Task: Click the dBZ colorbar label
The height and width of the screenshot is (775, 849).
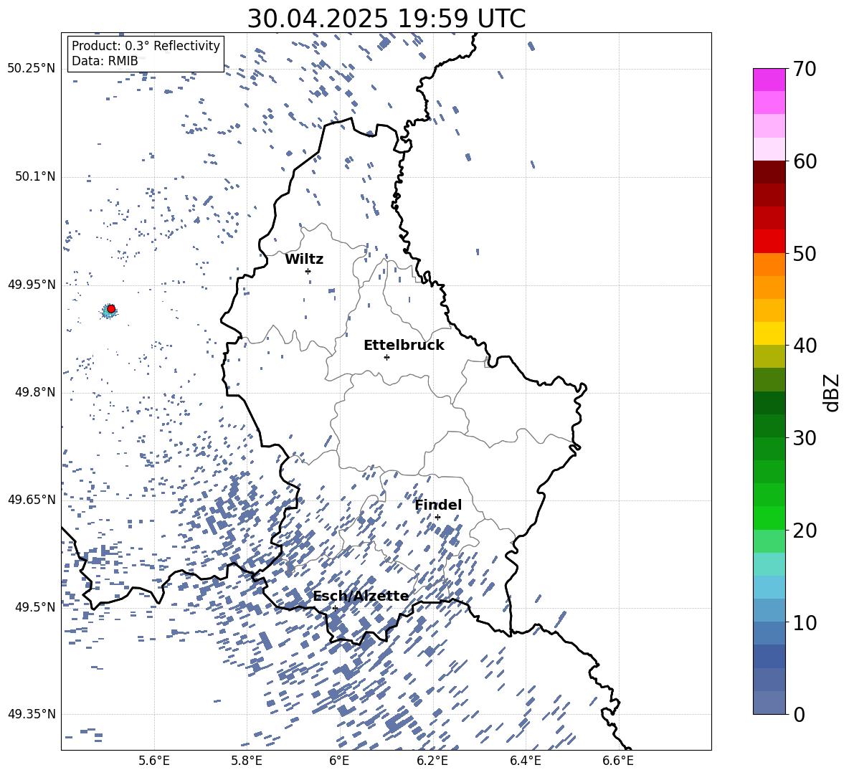Action: 833,392
